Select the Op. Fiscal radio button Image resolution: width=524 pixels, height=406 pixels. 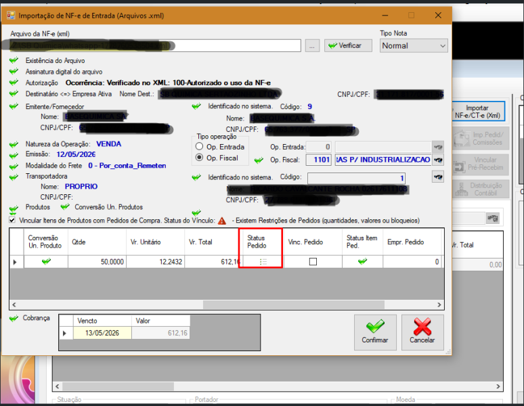click(x=199, y=157)
